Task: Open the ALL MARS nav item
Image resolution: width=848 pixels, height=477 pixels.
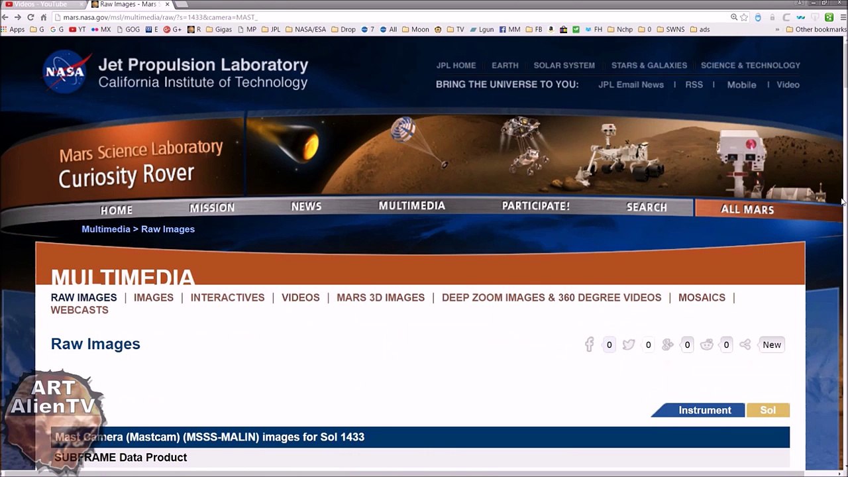Action: click(x=747, y=209)
